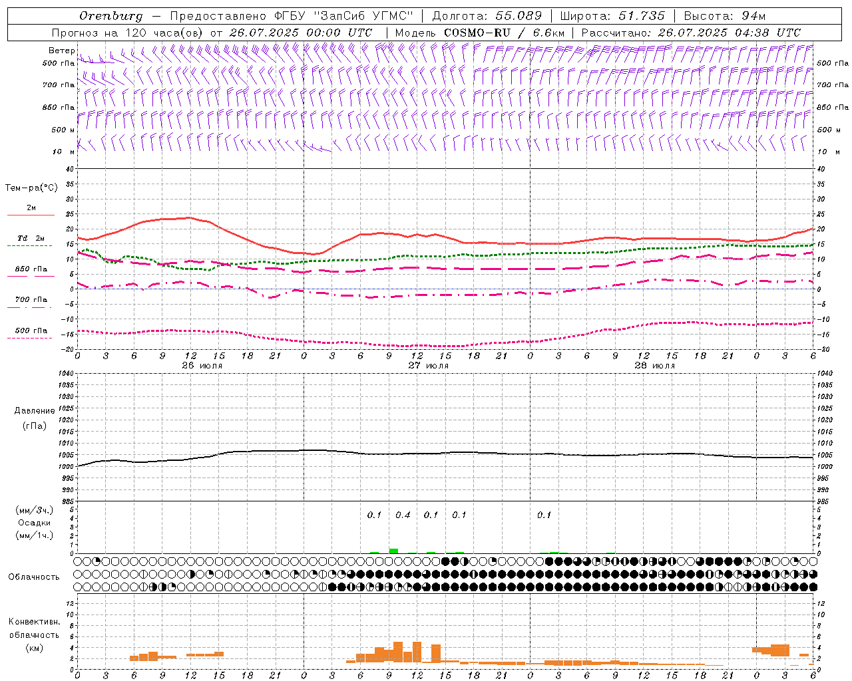
Task: Click the Долгота: 55.089 longitude value
Action: [487, 15]
